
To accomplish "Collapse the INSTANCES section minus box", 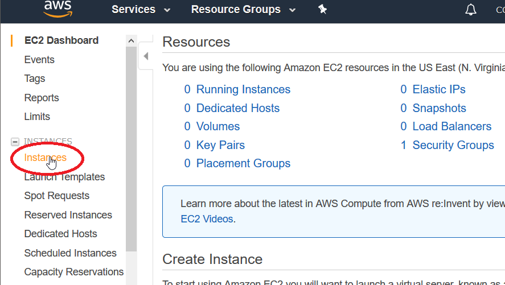I will (15, 142).
